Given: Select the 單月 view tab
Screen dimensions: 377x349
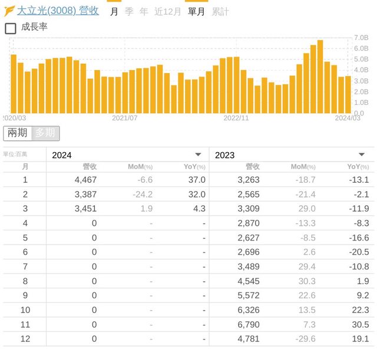Looking at the screenshot, I should tap(196, 11).
